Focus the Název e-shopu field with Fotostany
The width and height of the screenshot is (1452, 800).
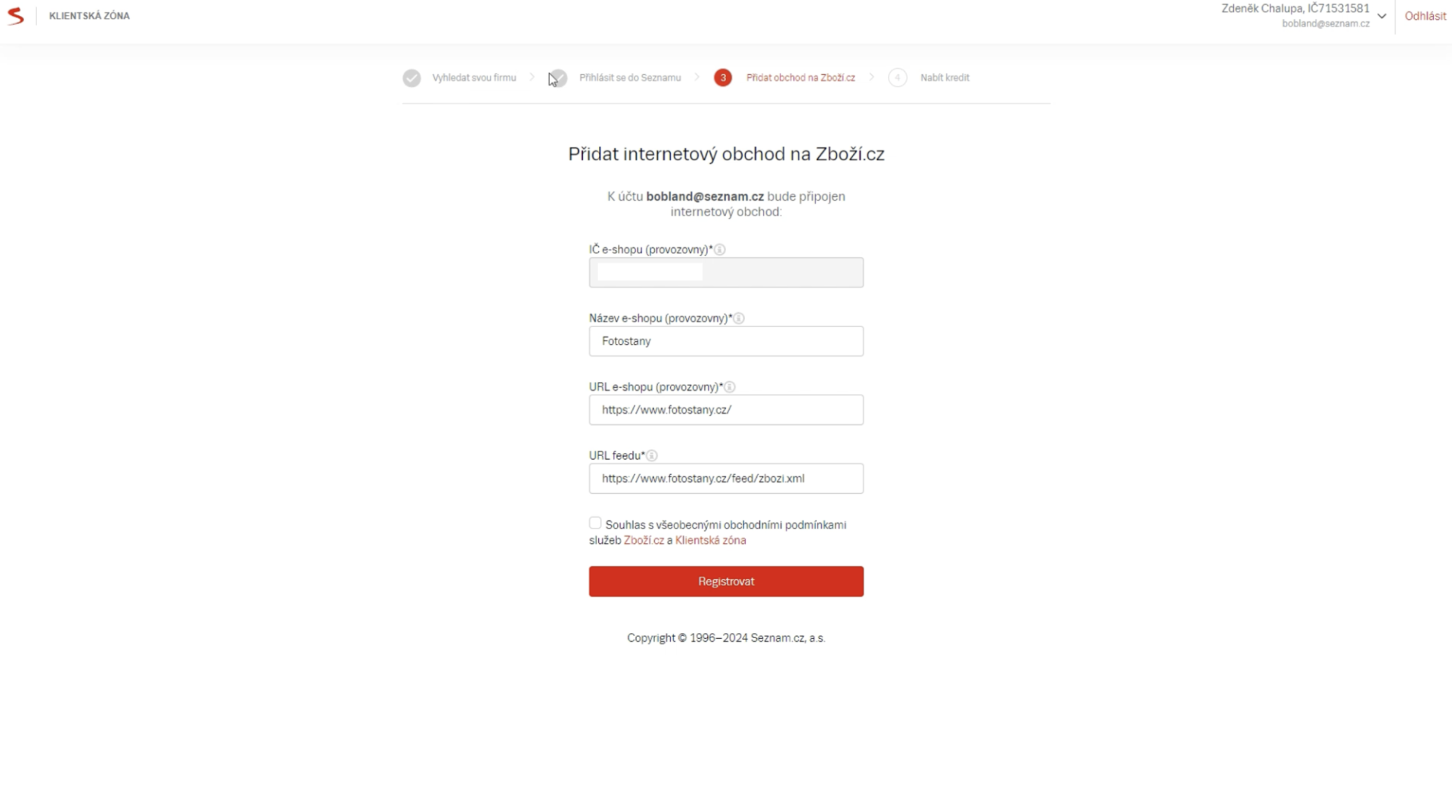(x=726, y=341)
